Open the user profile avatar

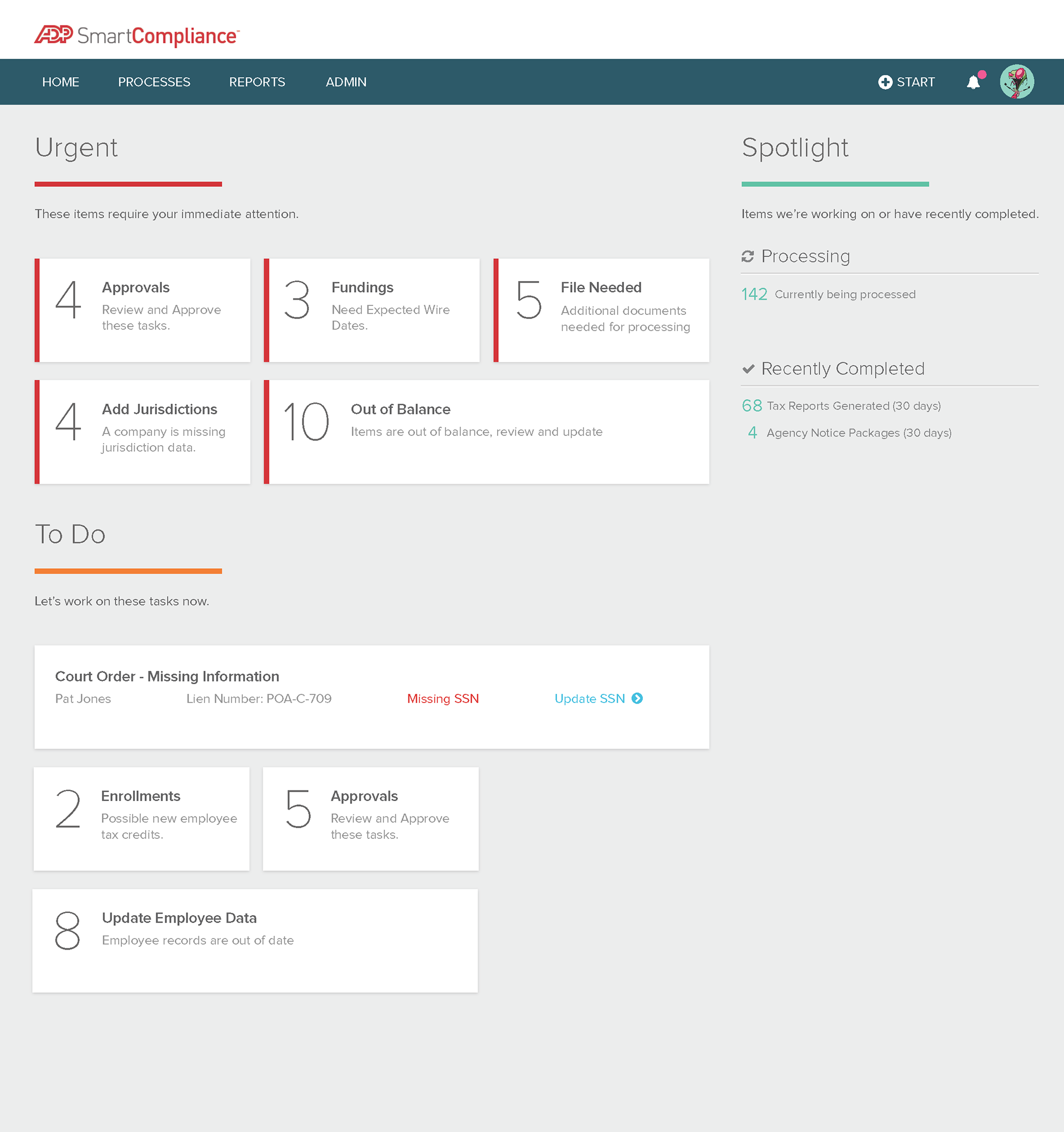pyautogui.click(x=1017, y=81)
